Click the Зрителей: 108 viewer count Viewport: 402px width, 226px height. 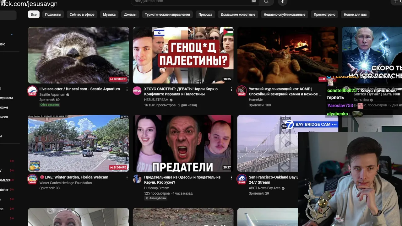(260, 105)
